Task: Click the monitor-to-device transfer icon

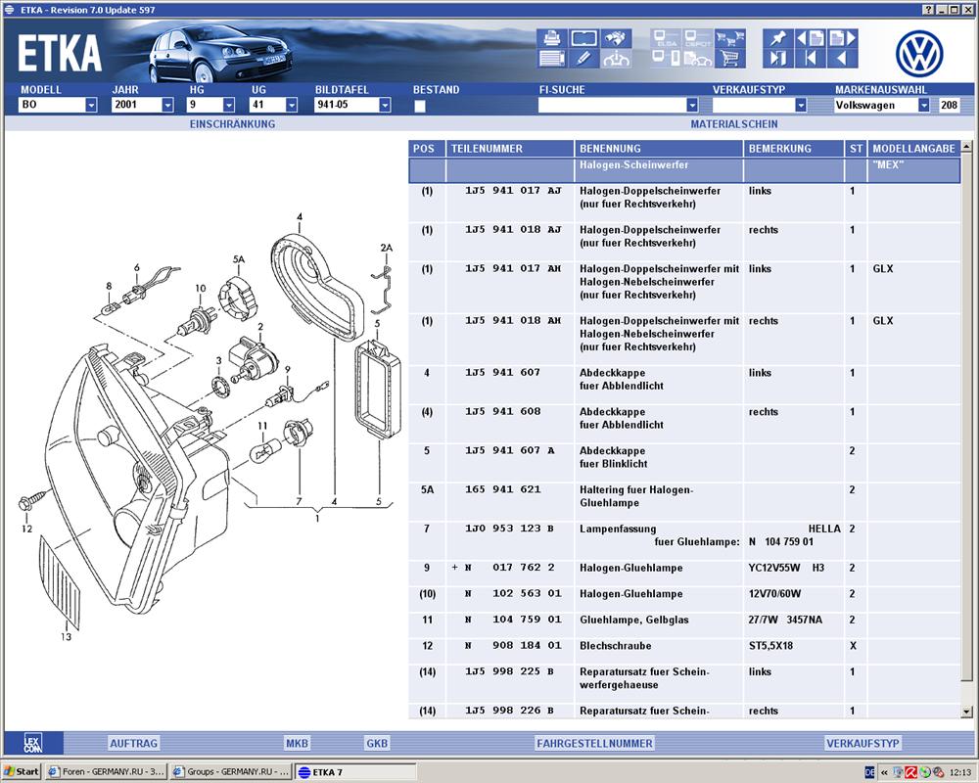Action: click(x=666, y=59)
